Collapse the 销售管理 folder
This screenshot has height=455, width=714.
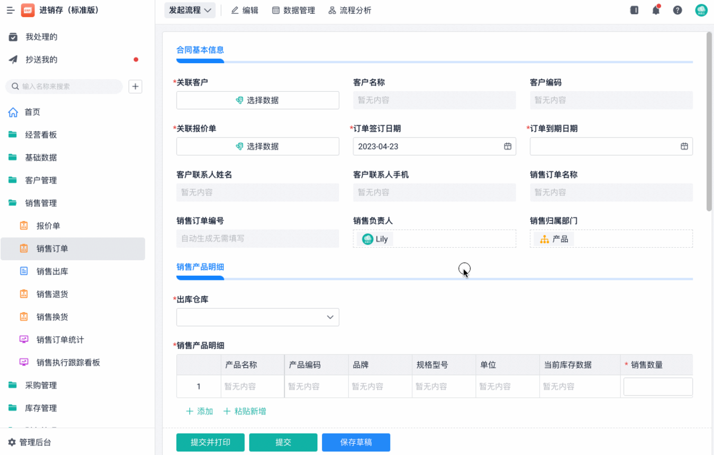(40, 203)
